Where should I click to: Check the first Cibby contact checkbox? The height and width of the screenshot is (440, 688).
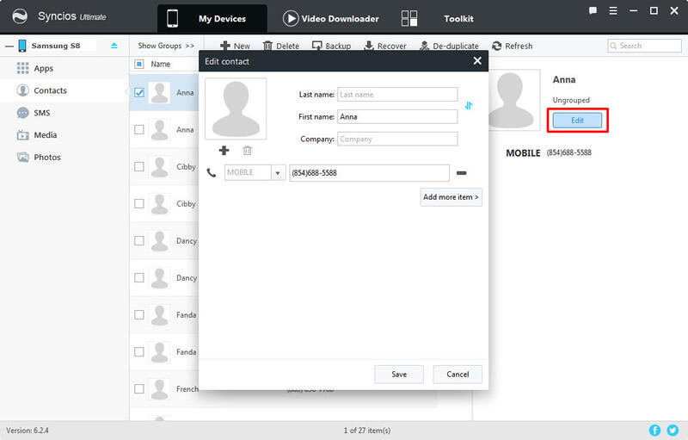tap(139, 167)
